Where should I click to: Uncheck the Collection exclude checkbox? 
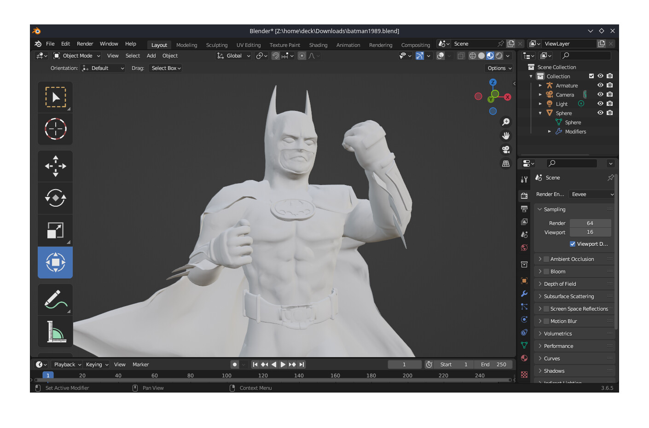(591, 76)
